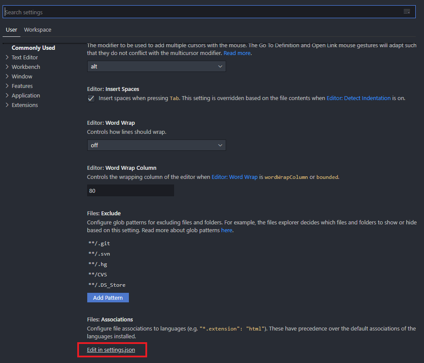
Task: Open the Word Wrap 'off' dropdown
Action: coord(156,145)
